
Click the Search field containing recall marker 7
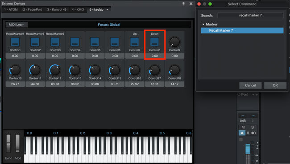tap(250, 15)
